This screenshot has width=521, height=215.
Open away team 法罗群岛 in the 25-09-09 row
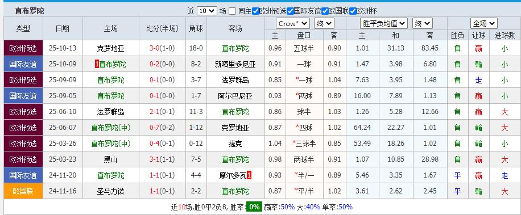235,80
